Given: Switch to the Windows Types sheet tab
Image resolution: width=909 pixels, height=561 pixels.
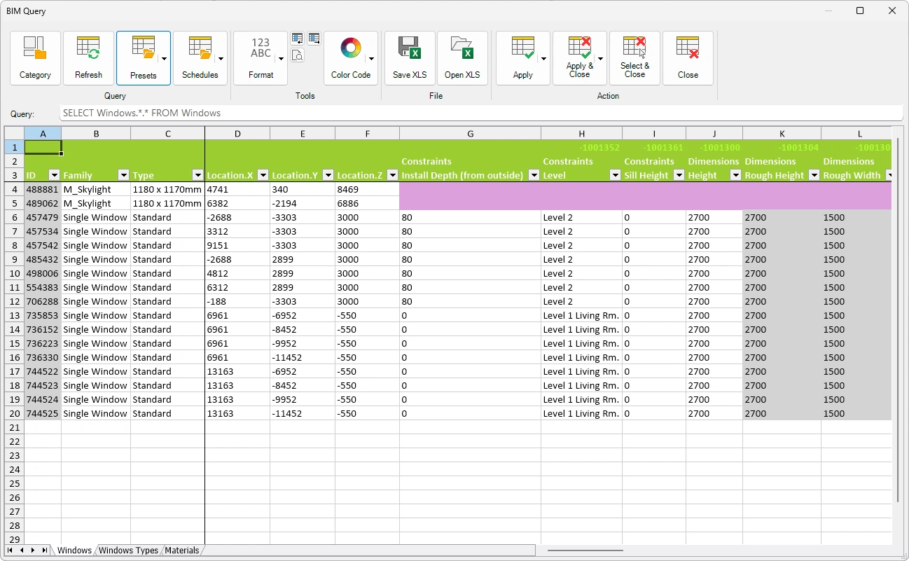Looking at the screenshot, I should tap(128, 550).
